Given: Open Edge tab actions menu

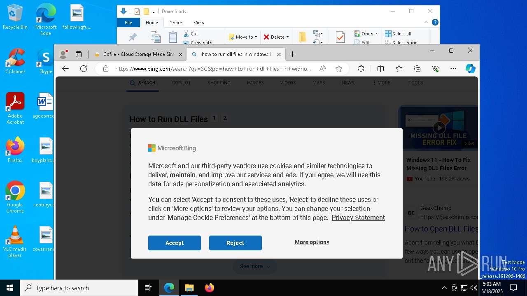Looking at the screenshot, I should point(79,54).
